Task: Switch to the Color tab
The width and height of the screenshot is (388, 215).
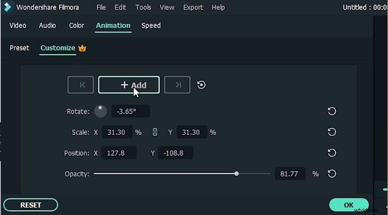Action: point(77,25)
